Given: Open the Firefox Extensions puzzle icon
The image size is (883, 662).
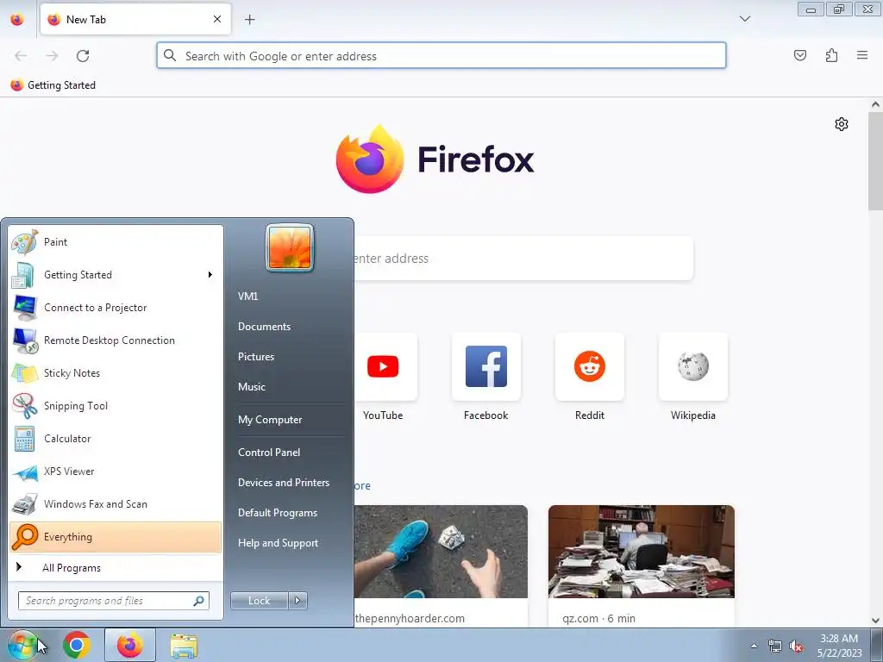Looking at the screenshot, I should [831, 55].
